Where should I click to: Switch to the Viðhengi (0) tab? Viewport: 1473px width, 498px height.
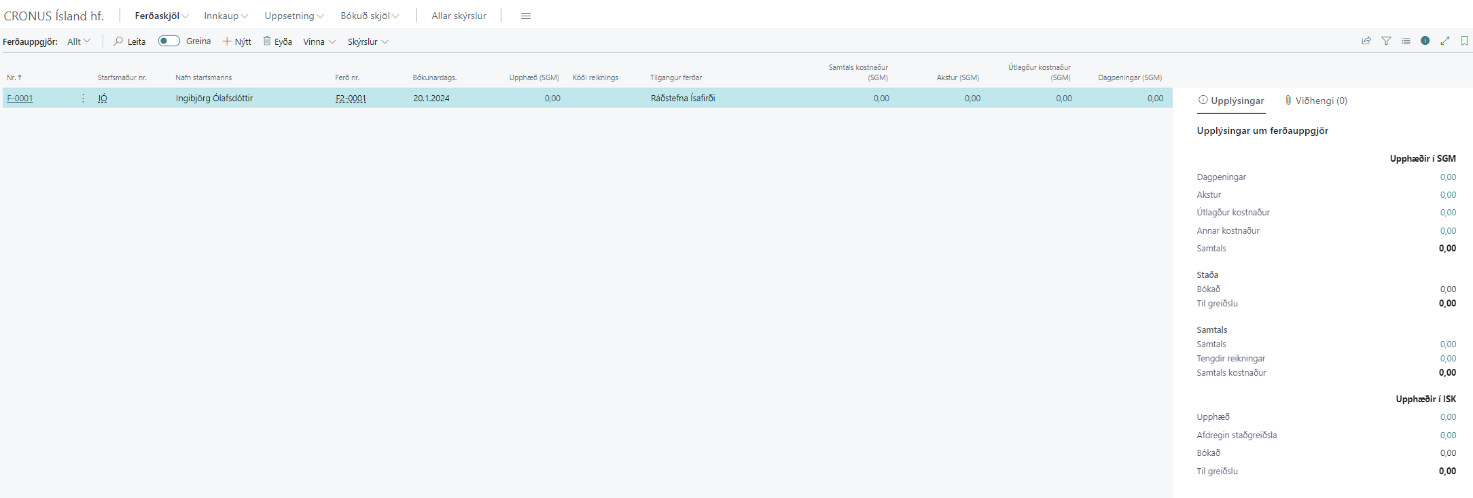pos(1316,101)
